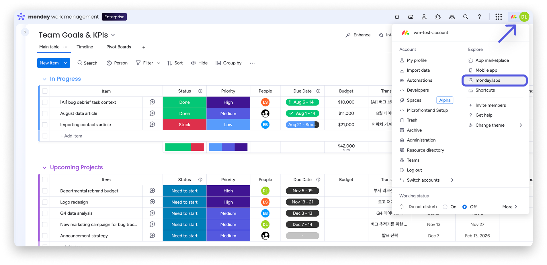This screenshot has width=547, height=265.
Task: Add a new board view with plus
Action: click(x=144, y=47)
